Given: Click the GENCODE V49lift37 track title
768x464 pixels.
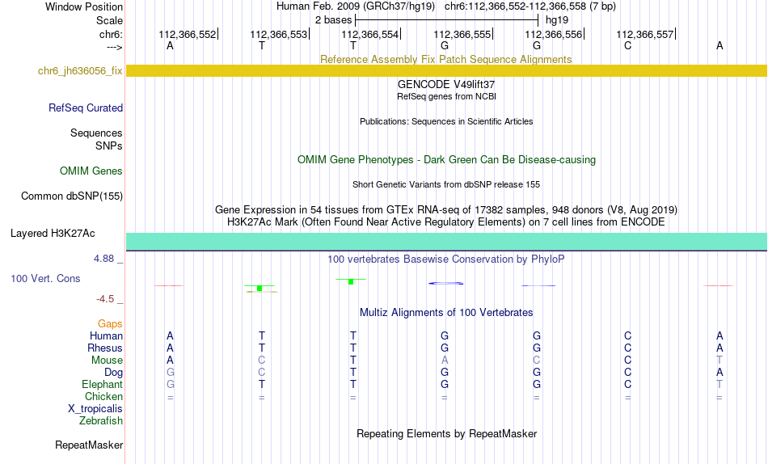Looking at the screenshot, I should pyautogui.click(x=446, y=84).
